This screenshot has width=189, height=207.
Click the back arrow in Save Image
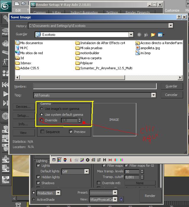click(x=139, y=35)
